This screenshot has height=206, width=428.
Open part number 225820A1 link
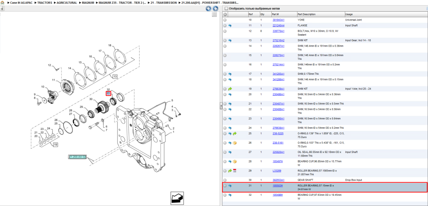click(x=279, y=152)
